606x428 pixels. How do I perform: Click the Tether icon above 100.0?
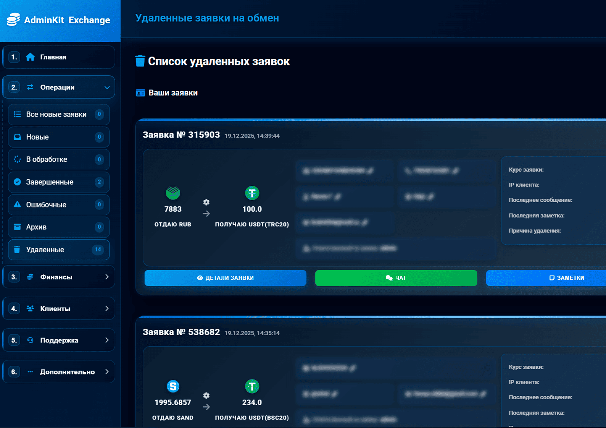coord(252,193)
